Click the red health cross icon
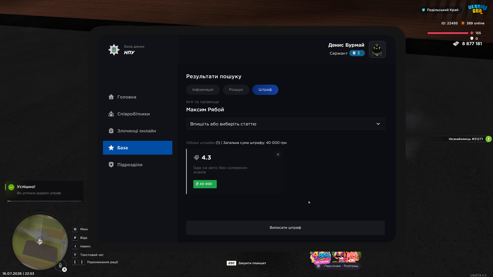The width and height of the screenshot is (493, 277). pyautogui.click(x=472, y=33)
